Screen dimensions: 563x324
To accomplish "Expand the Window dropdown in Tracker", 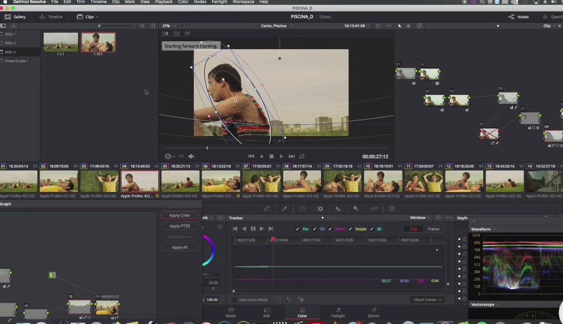I will pyautogui.click(x=420, y=217).
